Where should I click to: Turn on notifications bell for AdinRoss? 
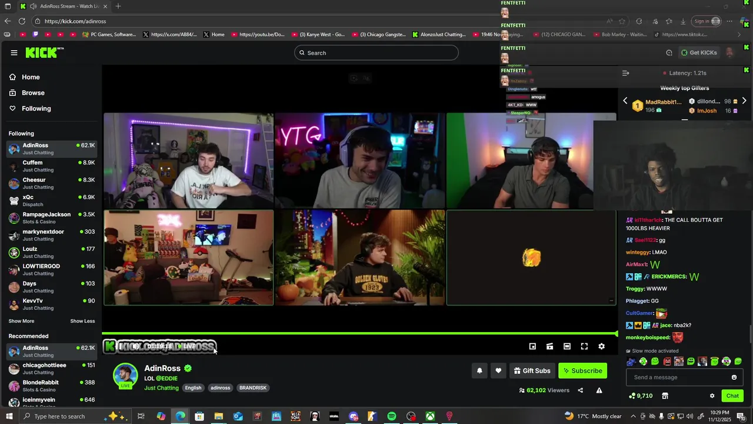coord(479,370)
